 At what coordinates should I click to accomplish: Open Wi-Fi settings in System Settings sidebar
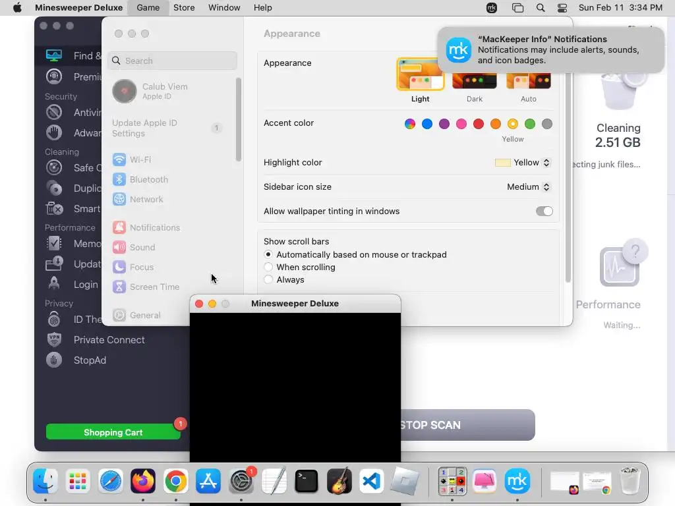click(132, 159)
